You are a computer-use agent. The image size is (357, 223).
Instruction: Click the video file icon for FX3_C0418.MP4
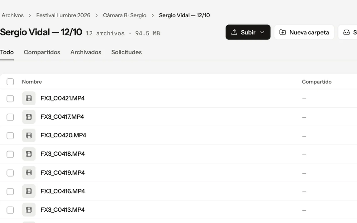29,154
